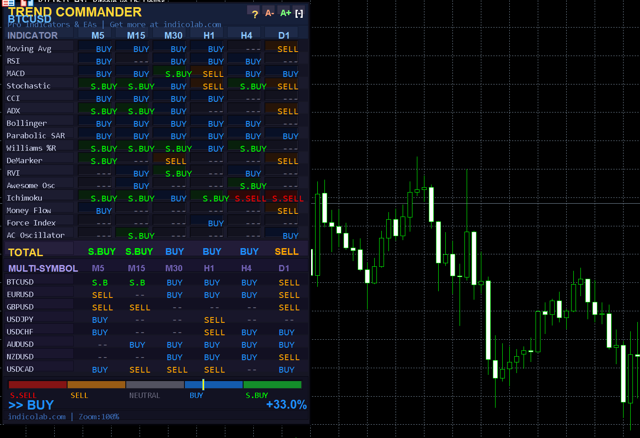Choose USDJPY from multi-symbol list
The height and width of the screenshot is (438, 640).
click(20, 319)
